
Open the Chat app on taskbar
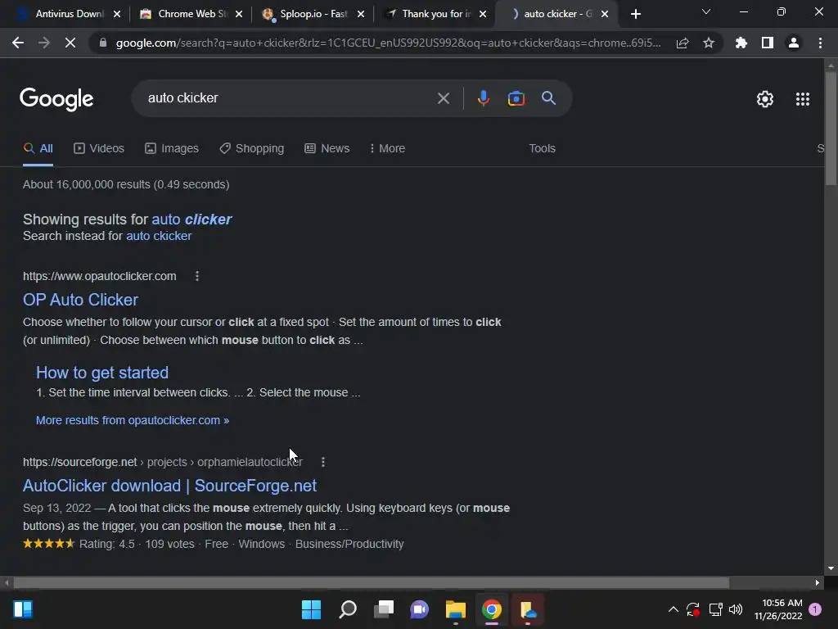(x=420, y=609)
